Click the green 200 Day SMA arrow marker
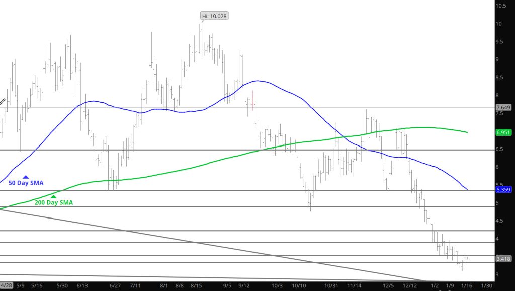This screenshot has width=515, height=291. click(x=53, y=197)
